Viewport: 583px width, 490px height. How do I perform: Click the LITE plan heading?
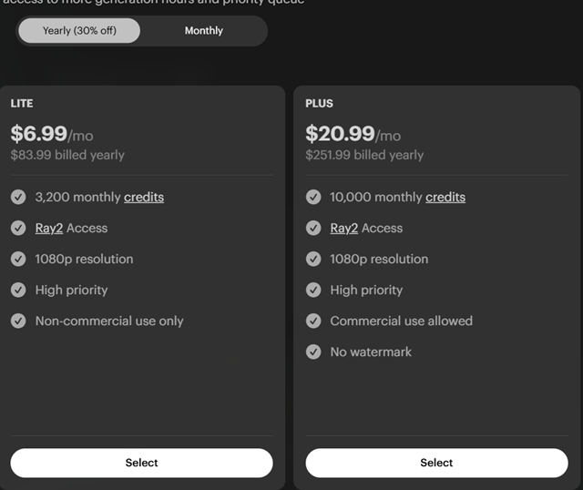click(22, 104)
